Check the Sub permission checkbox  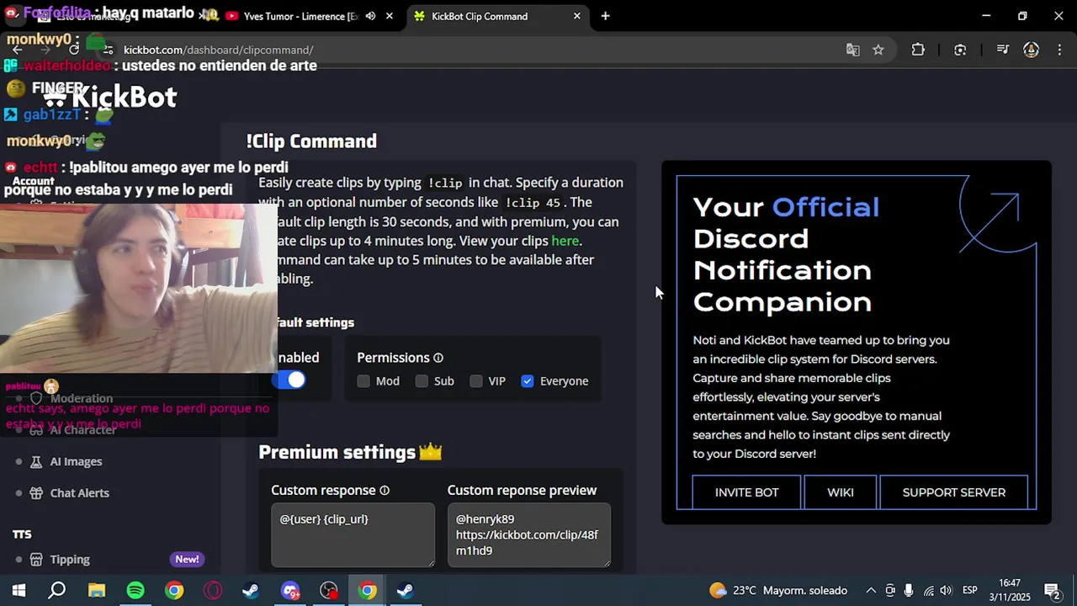point(422,381)
